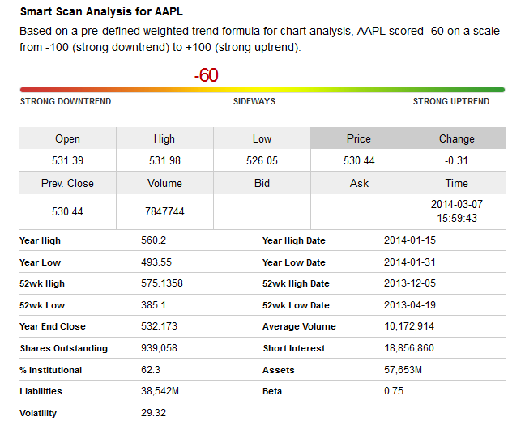525x434 pixels.
Task: Click the date 2014-01-15
Action: 410,240
